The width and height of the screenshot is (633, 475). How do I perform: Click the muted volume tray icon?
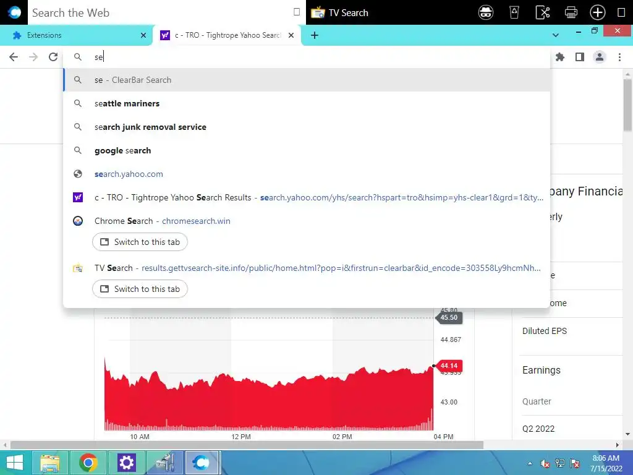point(545,463)
